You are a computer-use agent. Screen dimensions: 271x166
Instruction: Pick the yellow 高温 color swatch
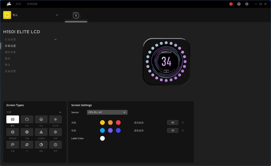click(102, 122)
